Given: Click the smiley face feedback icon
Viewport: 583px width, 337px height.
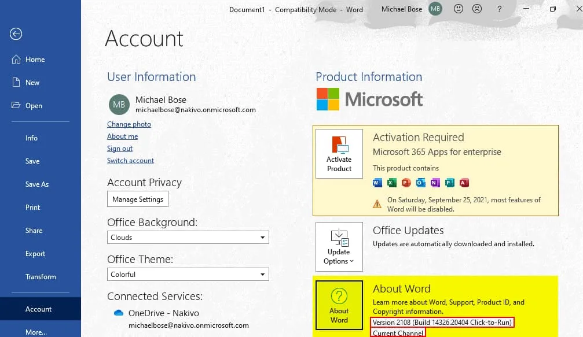Looking at the screenshot, I should pyautogui.click(x=459, y=9).
